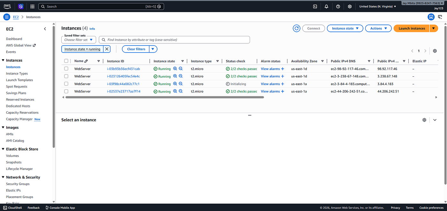This screenshot has height=211, width=447.
Task: Remove the Instance state = running filter
Action: 107,49
